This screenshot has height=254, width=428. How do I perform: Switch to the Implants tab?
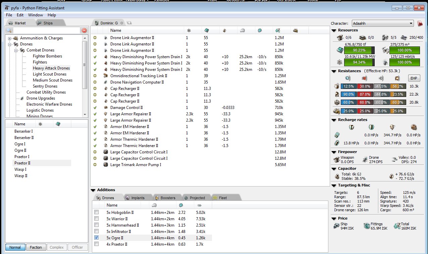pos(138,198)
